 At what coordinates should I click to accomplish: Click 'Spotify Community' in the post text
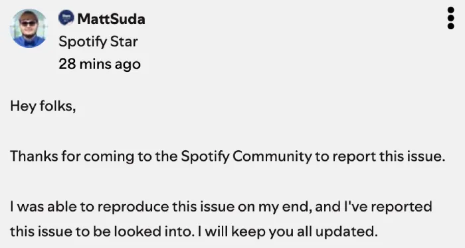click(246, 156)
